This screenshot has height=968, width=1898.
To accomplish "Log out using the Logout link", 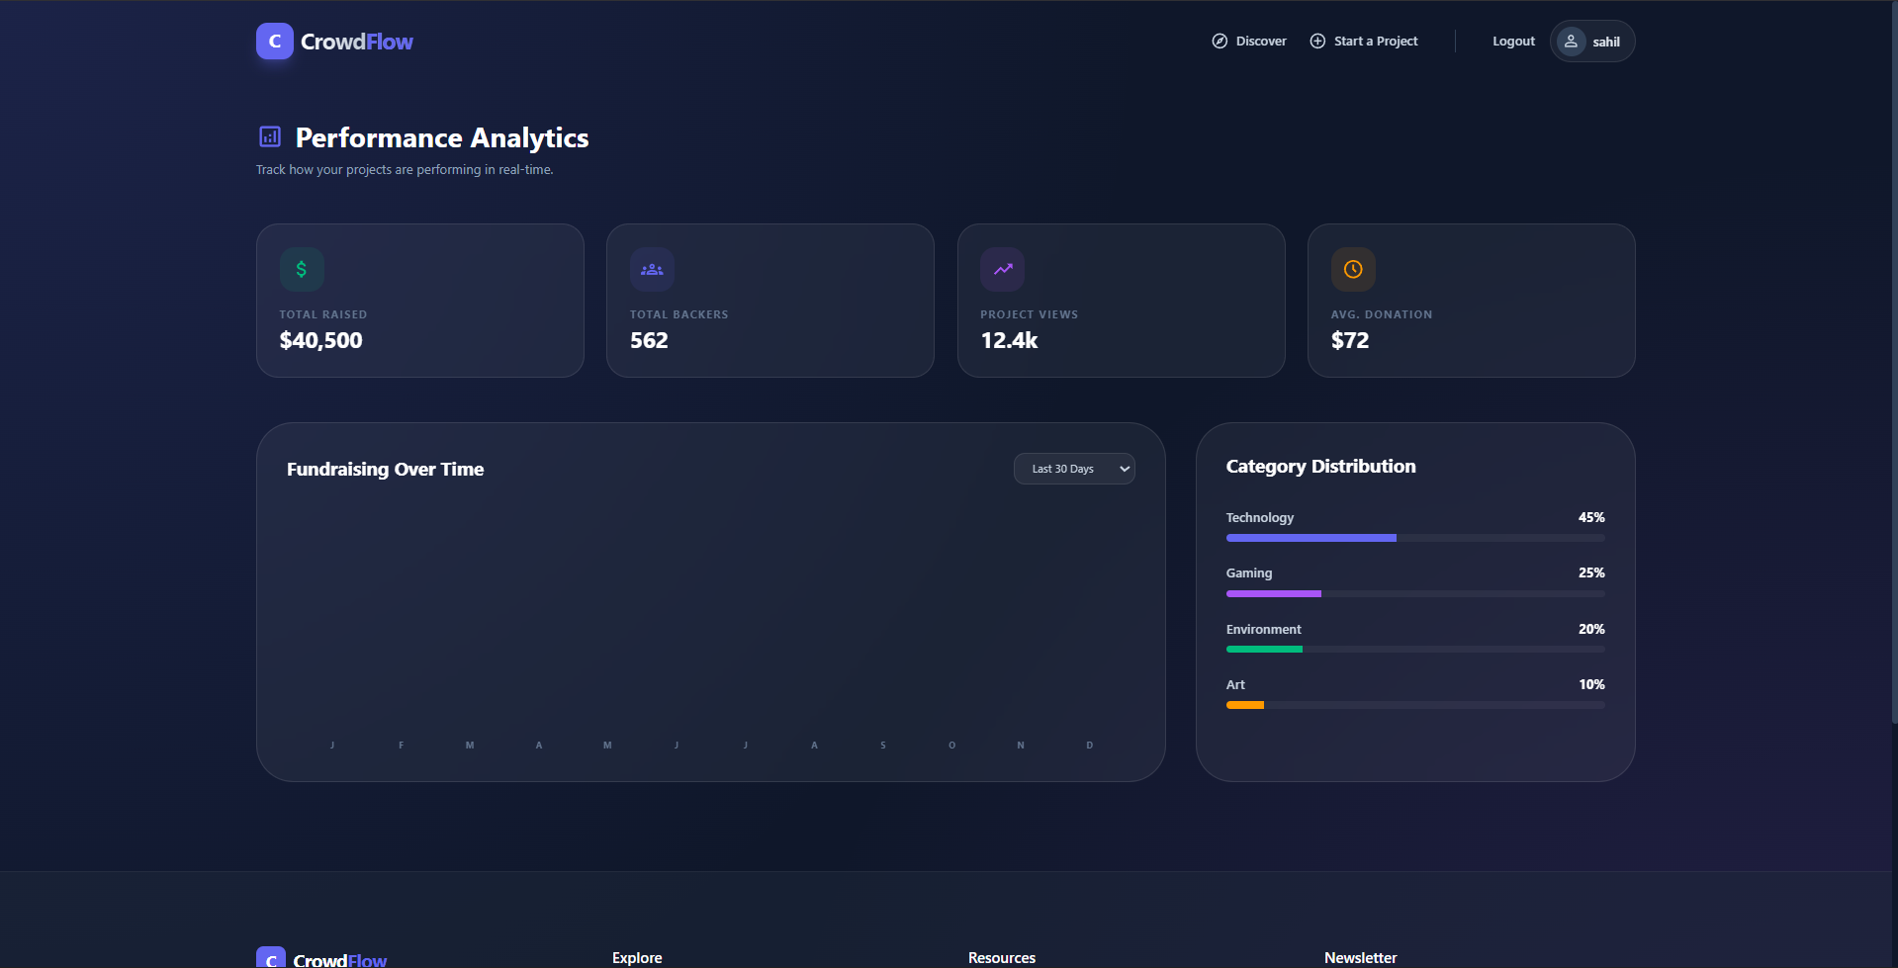I will point(1513,42).
